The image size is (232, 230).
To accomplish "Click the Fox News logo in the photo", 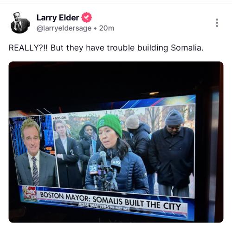I will tap(30, 194).
